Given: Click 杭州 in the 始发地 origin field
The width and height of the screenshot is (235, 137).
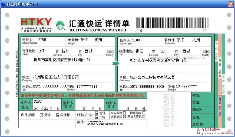Looking at the screenshot, I should point(98,40).
